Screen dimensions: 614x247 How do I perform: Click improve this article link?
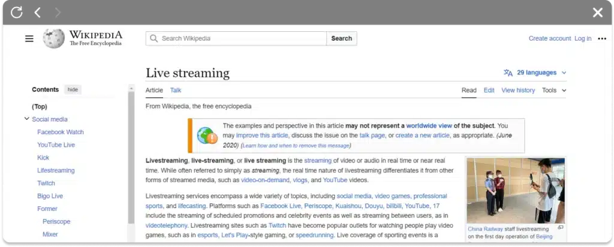pyautogui.click(x=262, y=135)
